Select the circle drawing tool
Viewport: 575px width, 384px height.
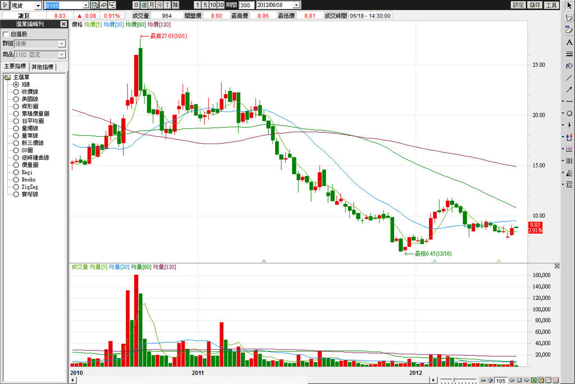tap(569, 113)
